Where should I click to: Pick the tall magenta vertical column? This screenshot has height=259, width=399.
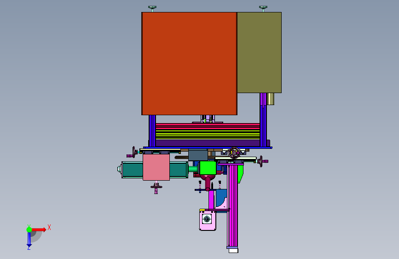(232, 206)
